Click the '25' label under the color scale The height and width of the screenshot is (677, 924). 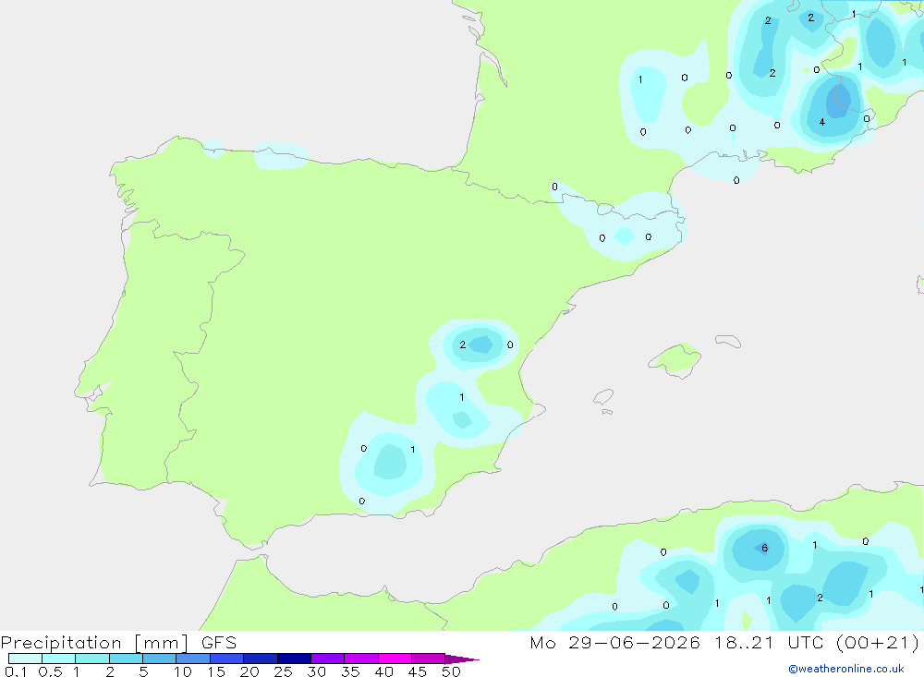(284, 671)
